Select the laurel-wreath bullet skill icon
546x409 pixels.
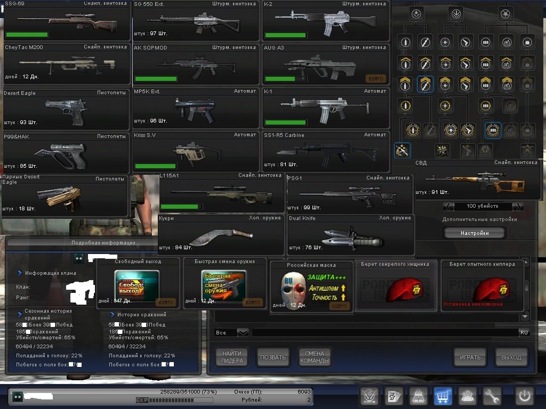point(413,130)
